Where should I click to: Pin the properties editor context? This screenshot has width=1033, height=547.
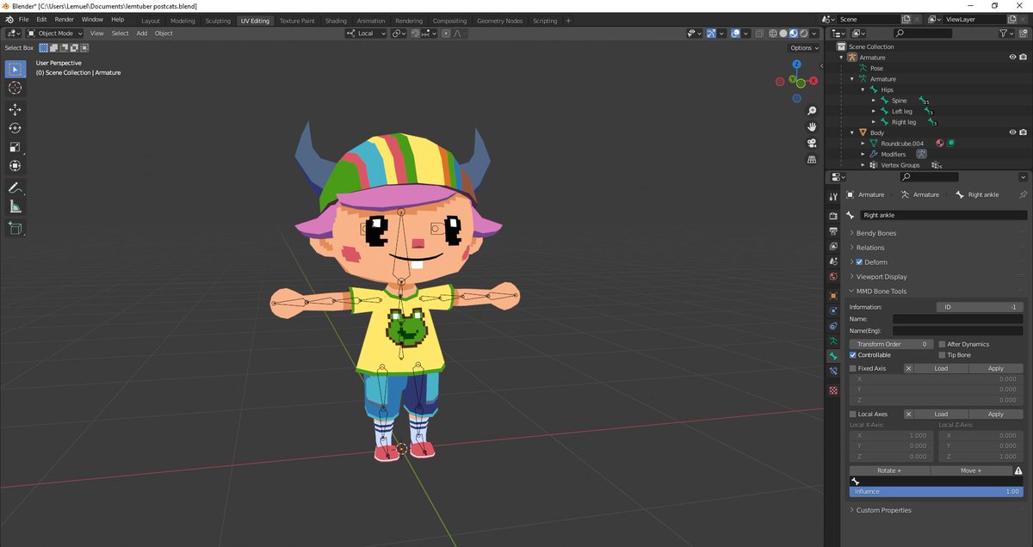(1023, 194)
